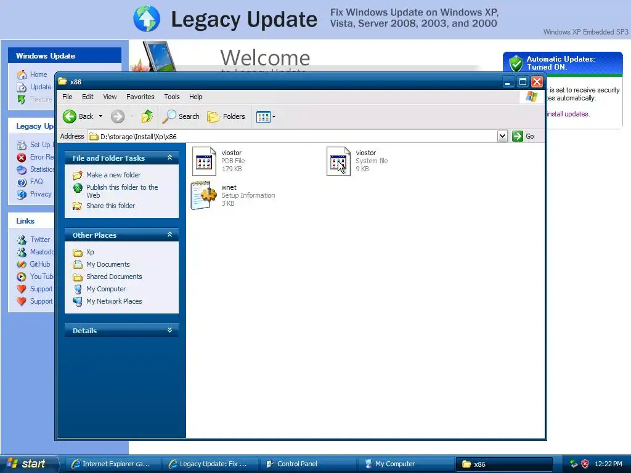Click the red security shield tray icon
631x473 pixels.
585,464
